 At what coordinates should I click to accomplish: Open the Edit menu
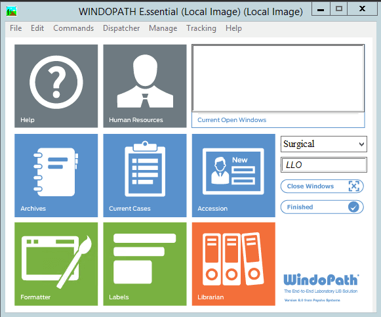[x=37, y=28]
